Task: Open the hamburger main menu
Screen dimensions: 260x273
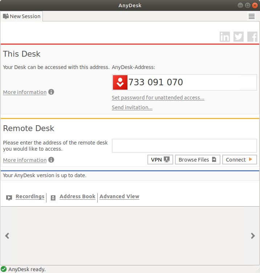Action: click(x=252, y=16)
